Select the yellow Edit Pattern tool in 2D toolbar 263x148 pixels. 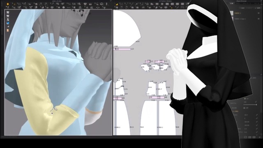tap(117, 4)
